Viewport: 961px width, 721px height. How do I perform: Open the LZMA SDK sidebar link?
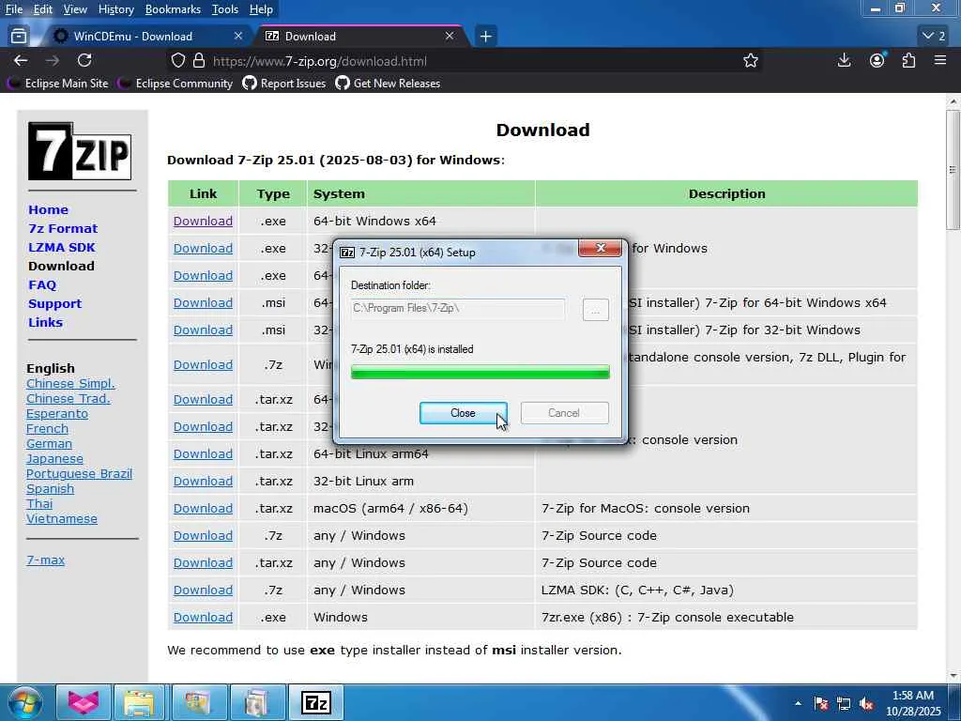[62, 248]
